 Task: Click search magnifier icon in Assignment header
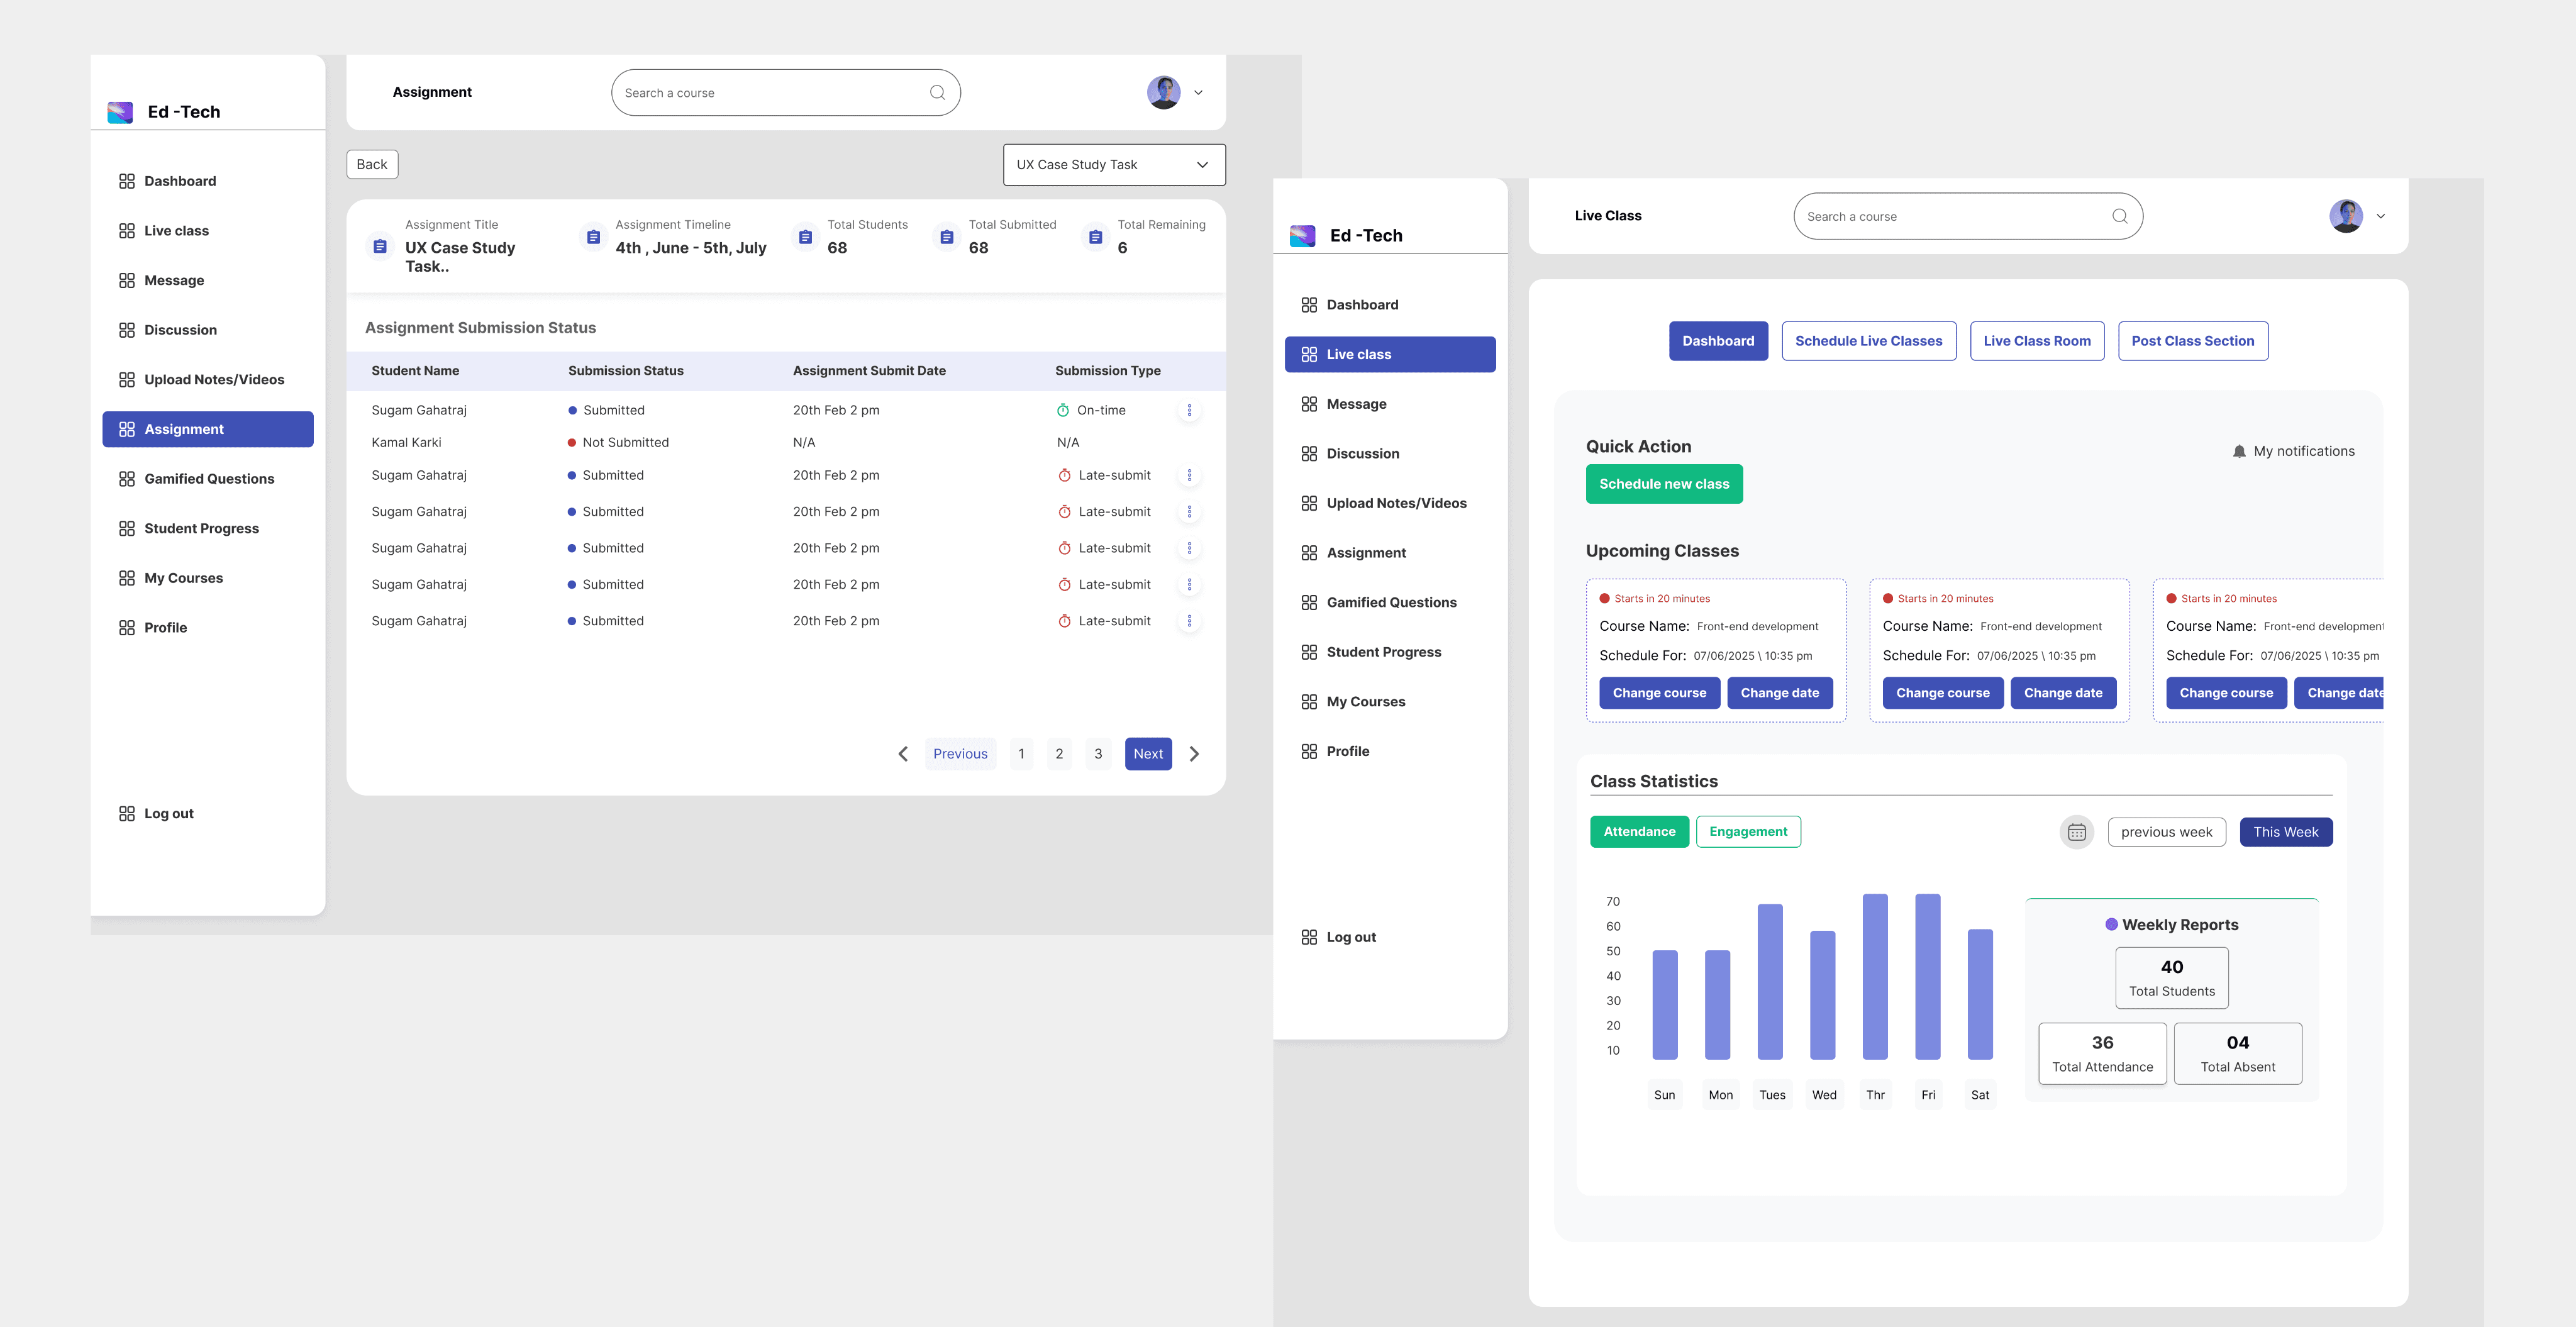point(937,93)
